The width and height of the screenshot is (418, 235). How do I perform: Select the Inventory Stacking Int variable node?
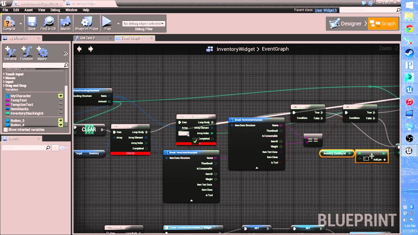pos(336,153)
